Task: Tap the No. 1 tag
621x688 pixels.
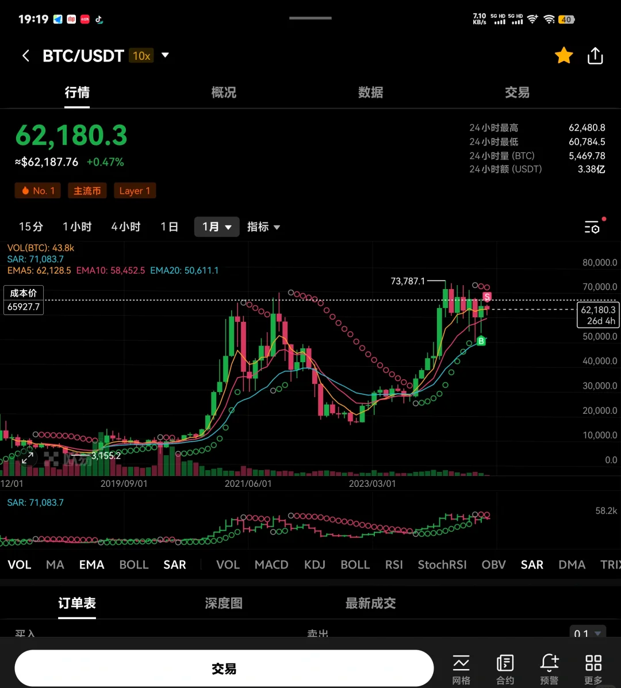Action: tap(38, 191)
